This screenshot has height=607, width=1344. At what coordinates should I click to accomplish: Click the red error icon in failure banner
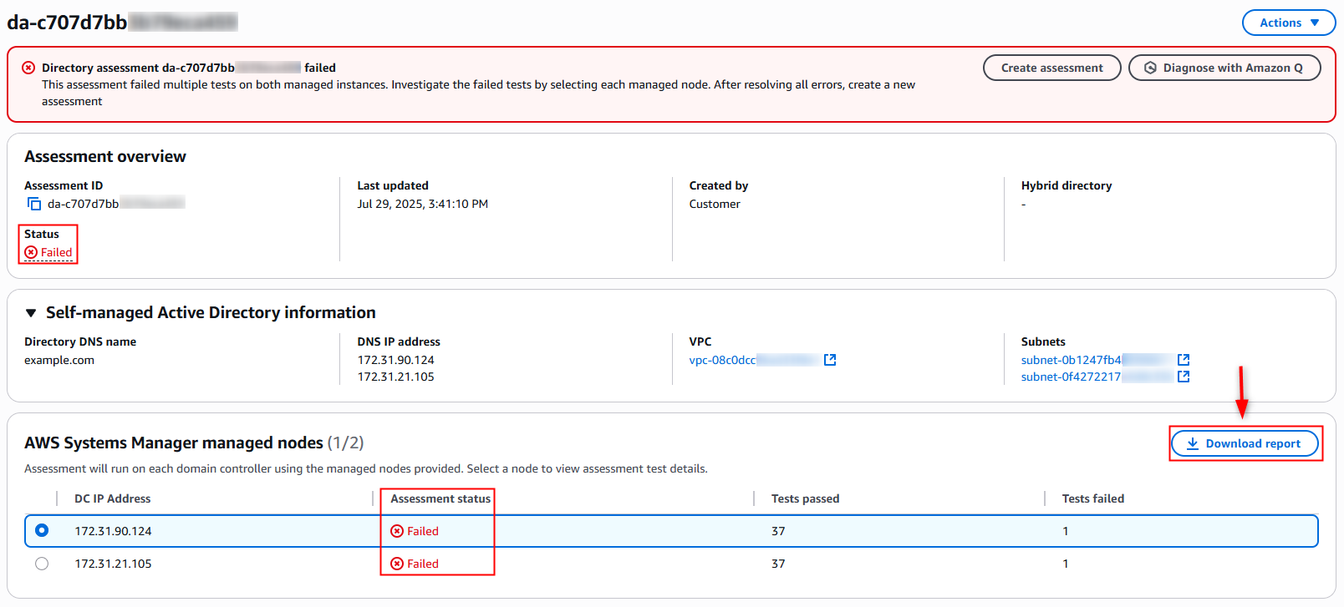(x=28, y=68)
